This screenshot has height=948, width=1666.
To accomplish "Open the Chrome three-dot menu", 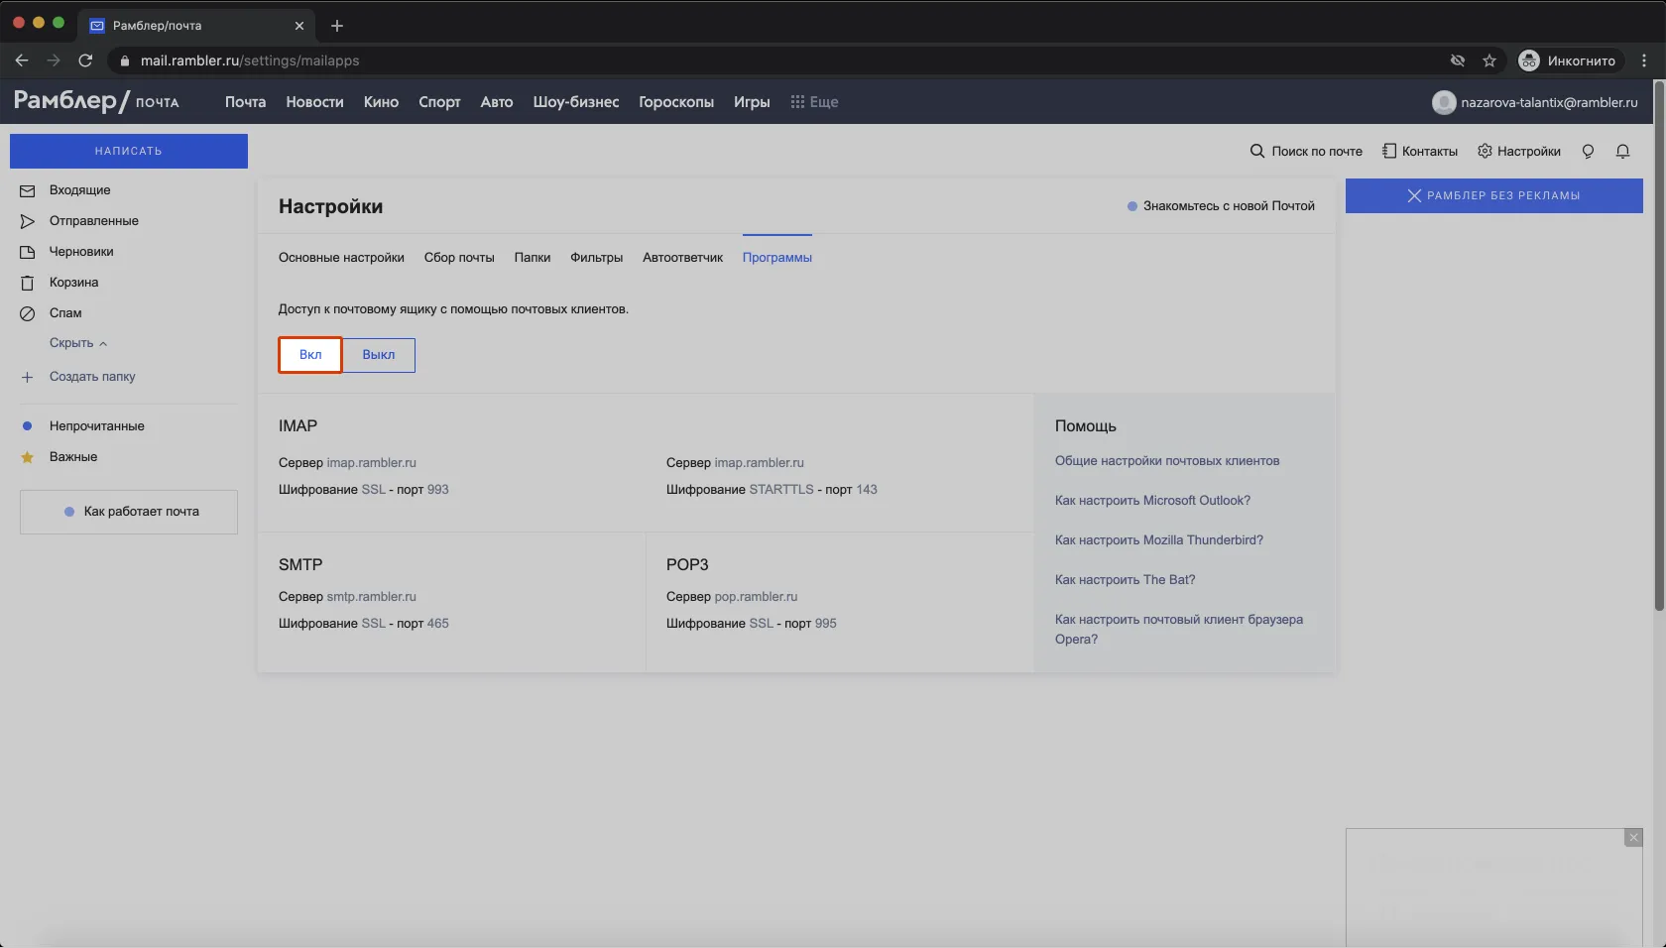I will pyautogui.click(x=1644, y=60).
